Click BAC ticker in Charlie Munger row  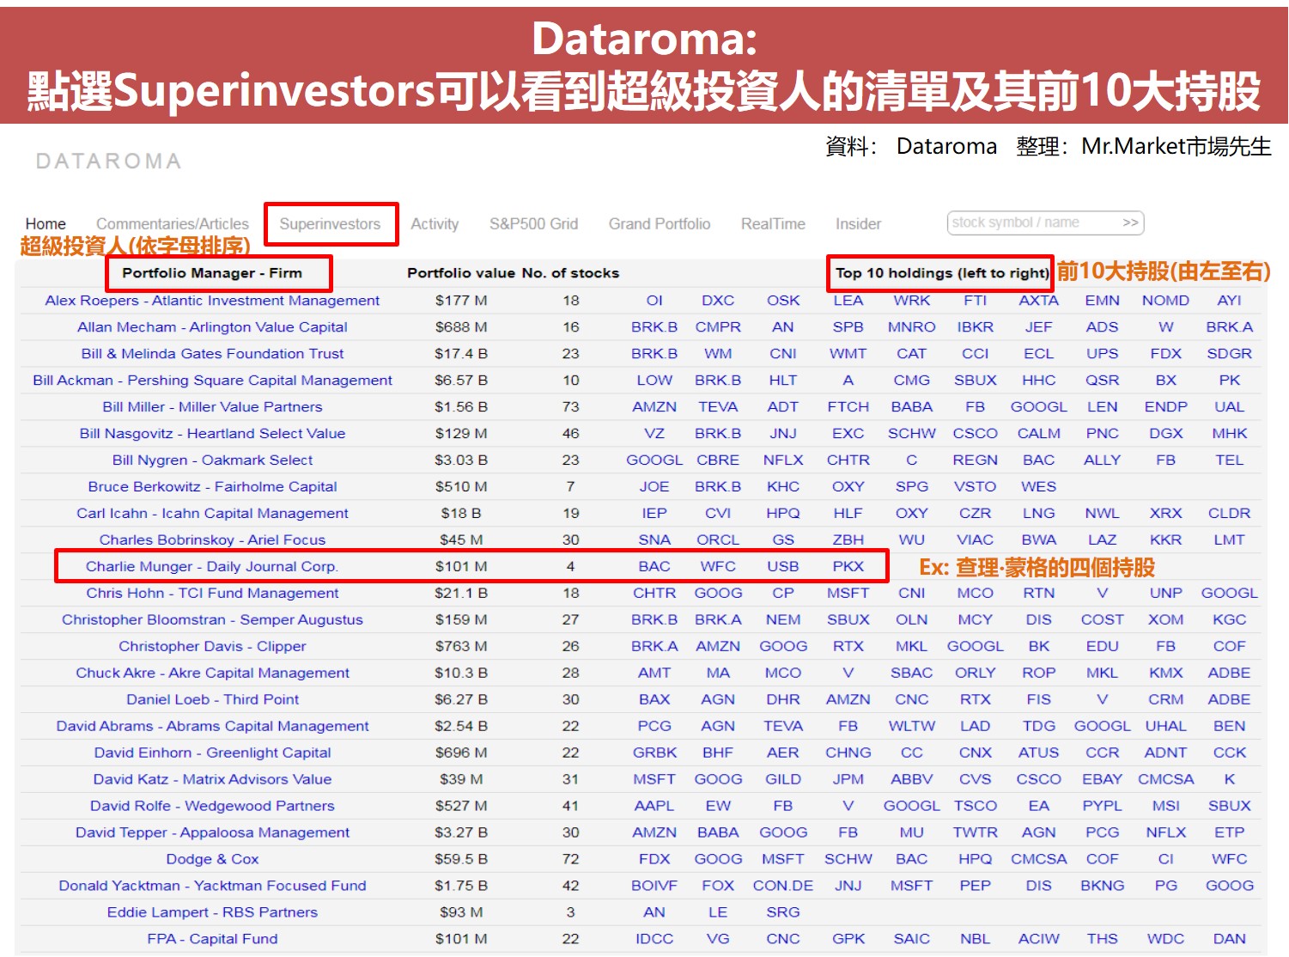654,566
